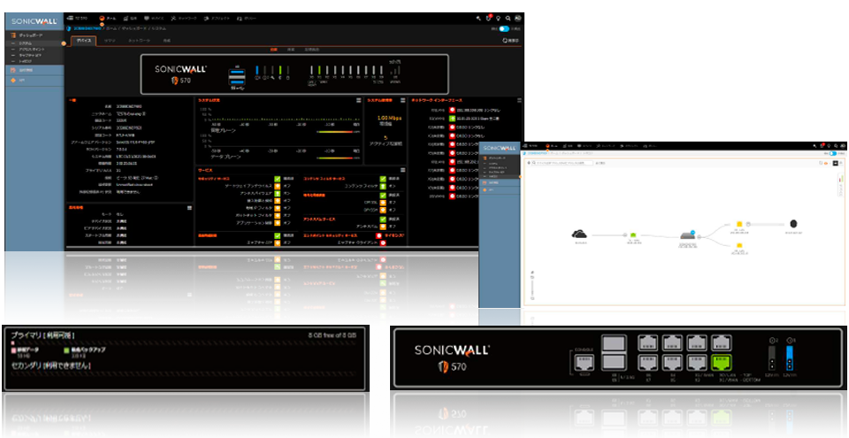Viewport: 849px width, 438px height.
Task: Open 高可用性 panel hamburger menu
Action: tap(189, 208)
